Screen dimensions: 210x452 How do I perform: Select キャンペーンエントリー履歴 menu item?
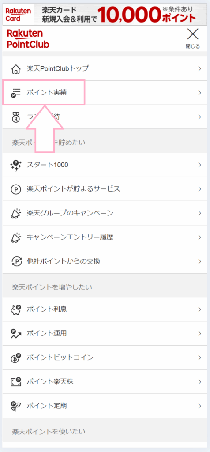(x=105, y=237)
